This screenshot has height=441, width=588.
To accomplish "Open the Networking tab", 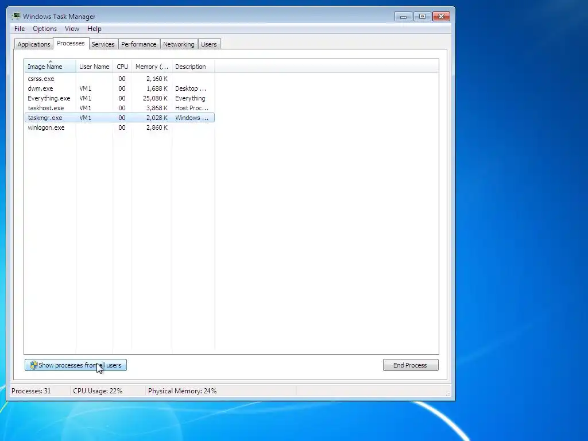I will 179,44.
